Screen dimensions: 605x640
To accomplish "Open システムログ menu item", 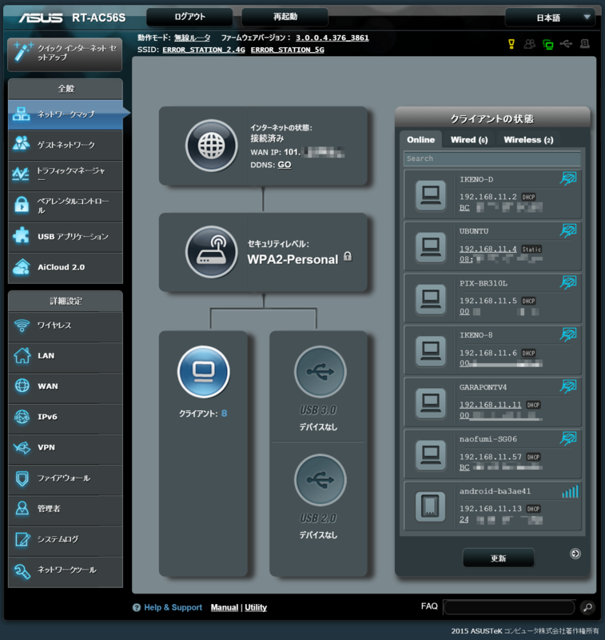I will pyautogui.click(x=66, y=539).
